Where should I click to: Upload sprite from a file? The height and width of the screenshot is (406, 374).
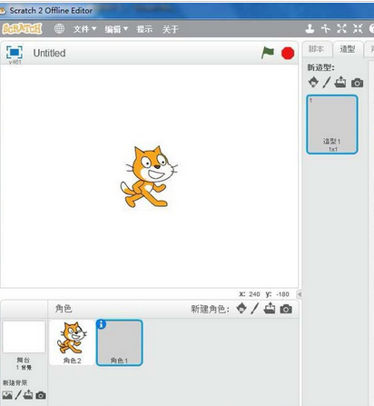tap(270, 308)
